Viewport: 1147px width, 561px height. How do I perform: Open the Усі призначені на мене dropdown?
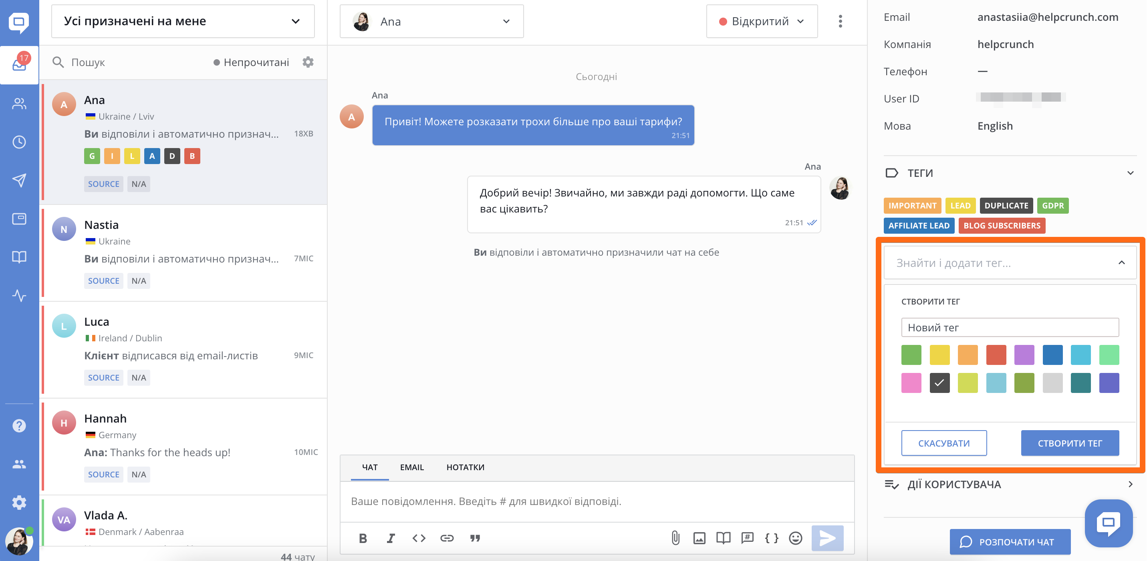click(x=183, y=21)
